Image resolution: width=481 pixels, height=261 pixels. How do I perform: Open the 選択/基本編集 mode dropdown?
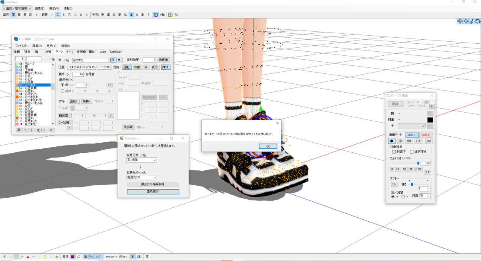17,8
